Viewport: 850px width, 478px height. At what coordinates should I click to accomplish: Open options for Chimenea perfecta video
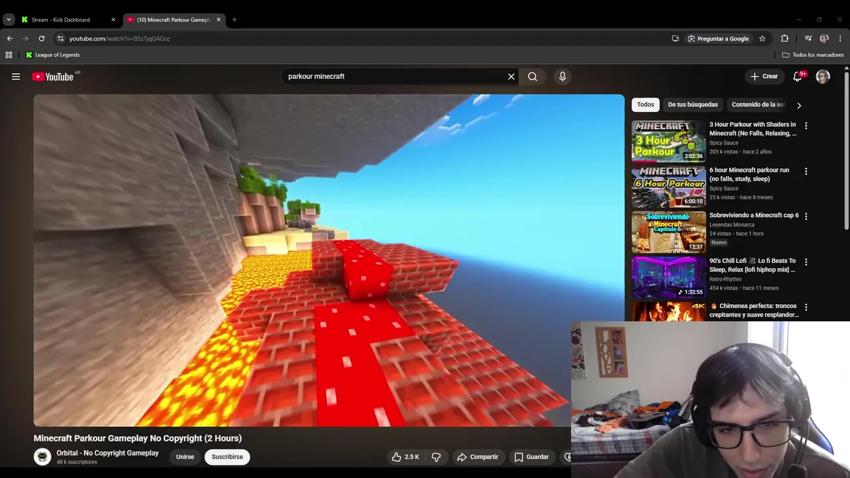(806, 307)
